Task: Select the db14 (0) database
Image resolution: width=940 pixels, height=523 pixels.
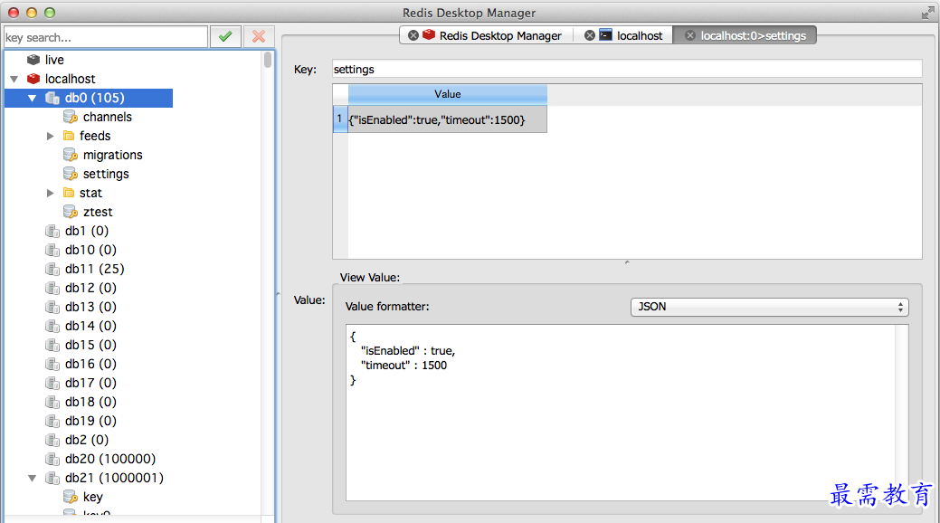Action: point(90,326)
